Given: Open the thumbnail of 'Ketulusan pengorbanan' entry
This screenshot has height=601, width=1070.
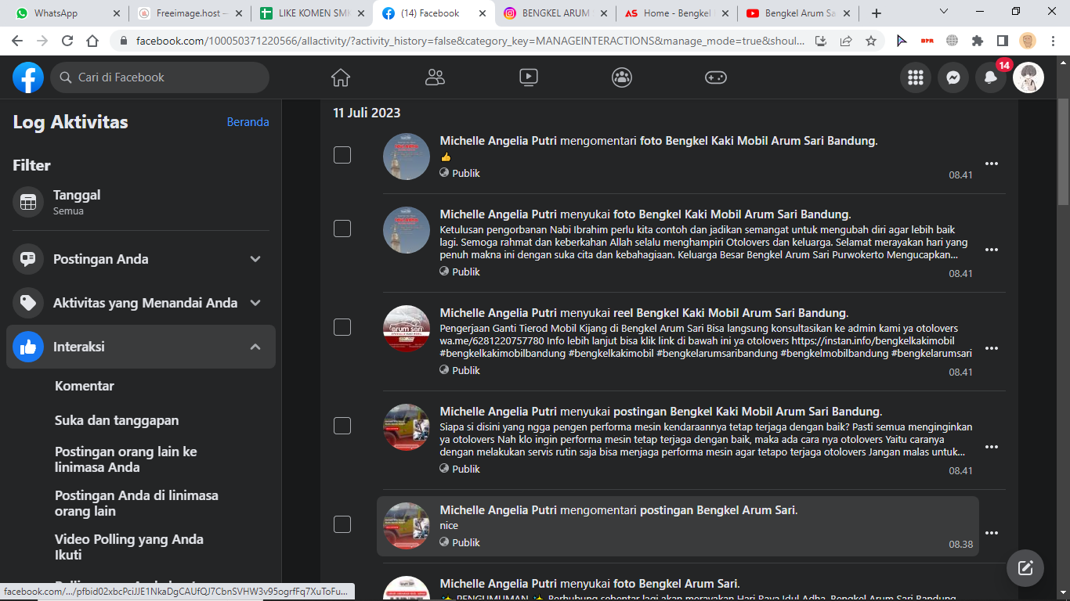Looking at the screenshot, I should [407, 230].
